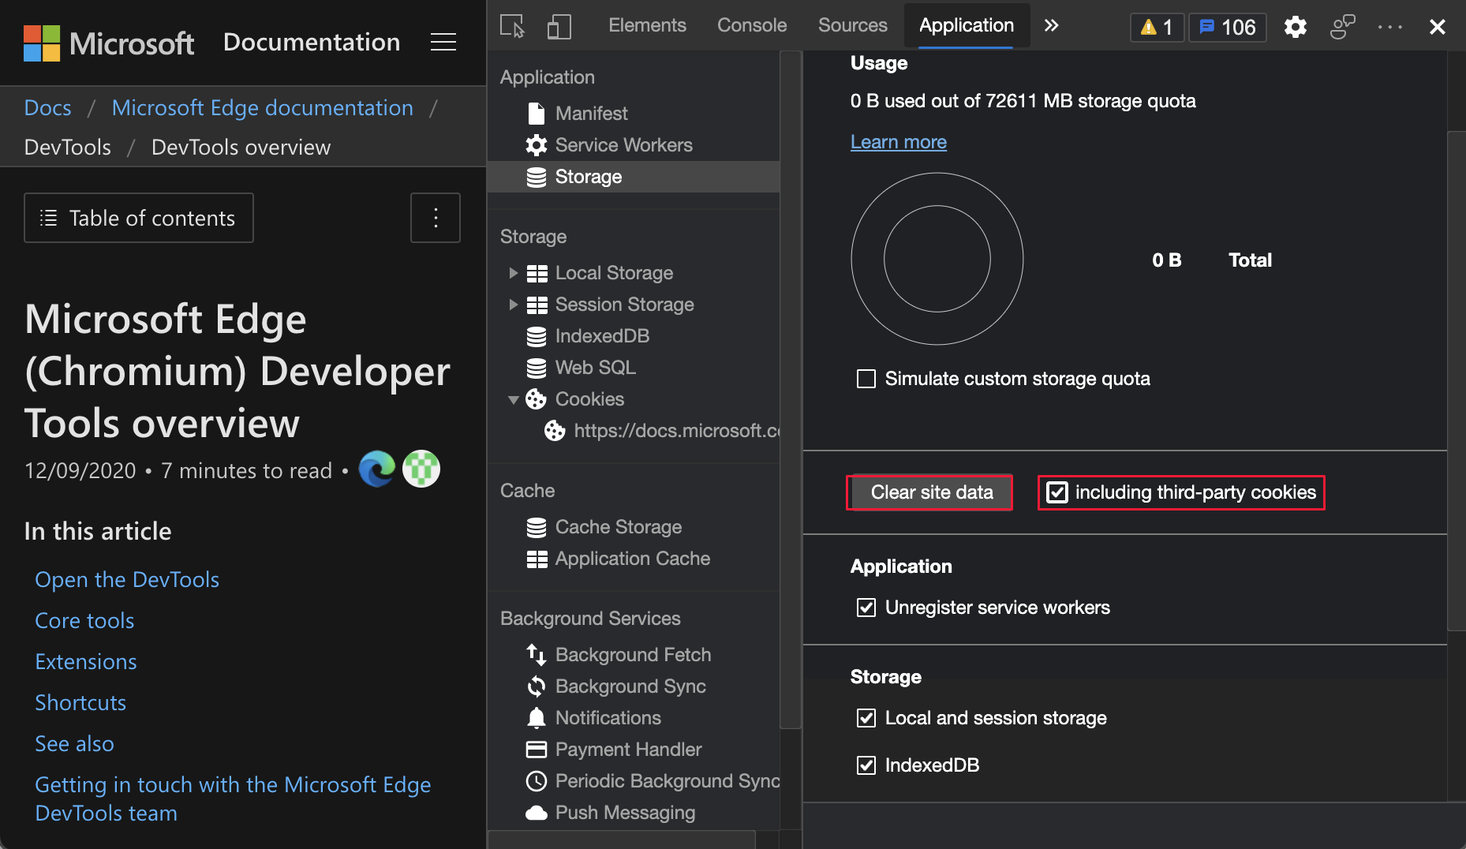
Task: Switch to the Console tab
Action: pos(751,25)
